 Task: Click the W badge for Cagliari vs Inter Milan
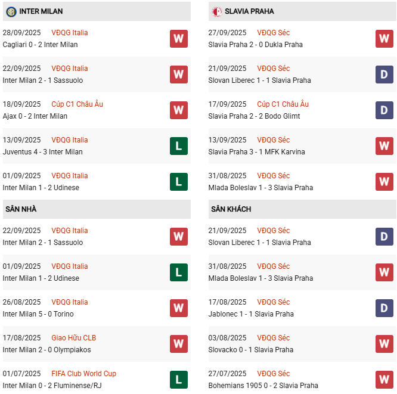178,39
